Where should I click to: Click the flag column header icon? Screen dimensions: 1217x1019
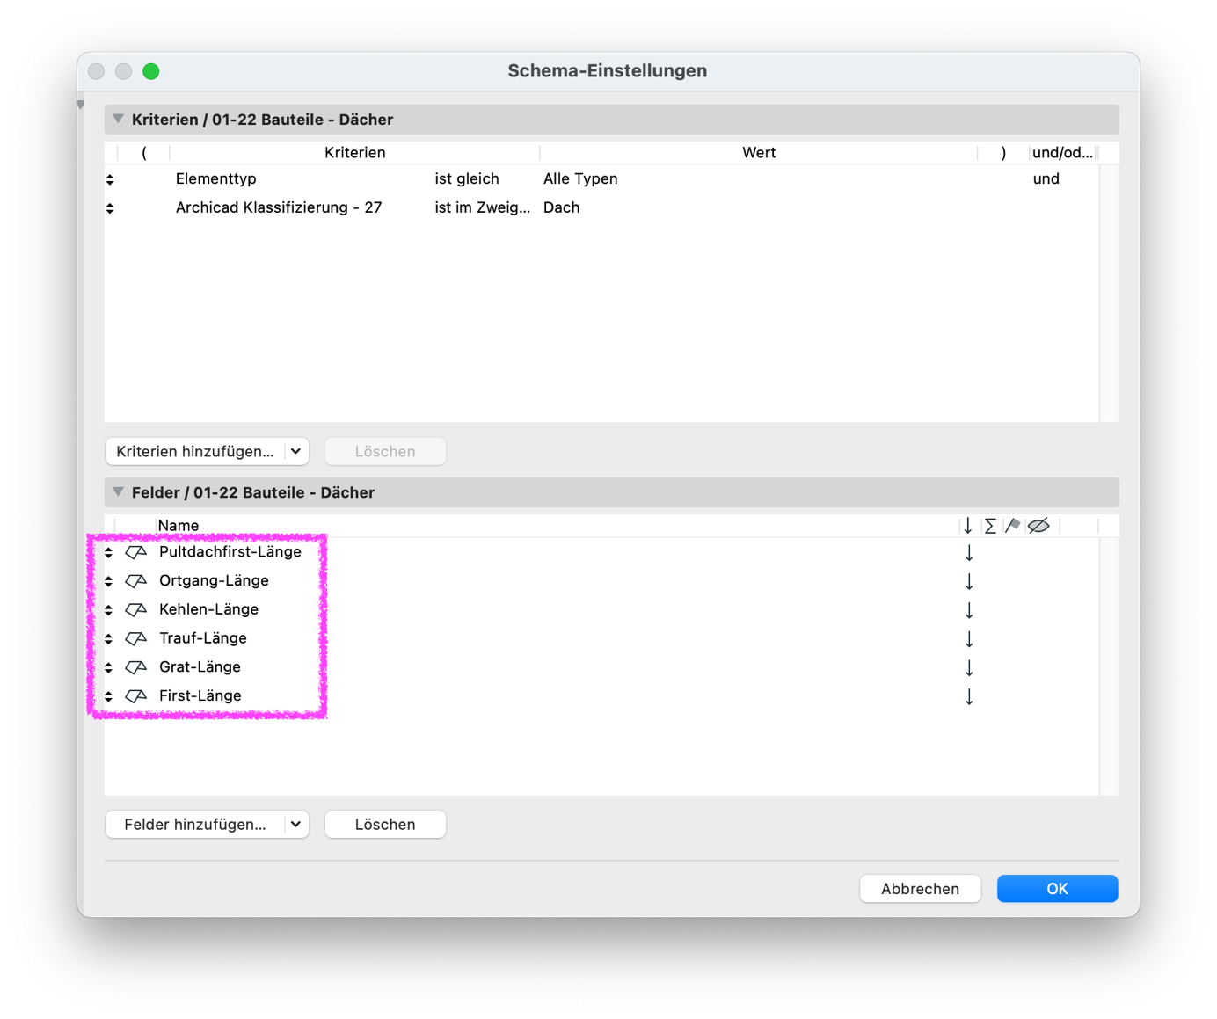(1013, 526)
